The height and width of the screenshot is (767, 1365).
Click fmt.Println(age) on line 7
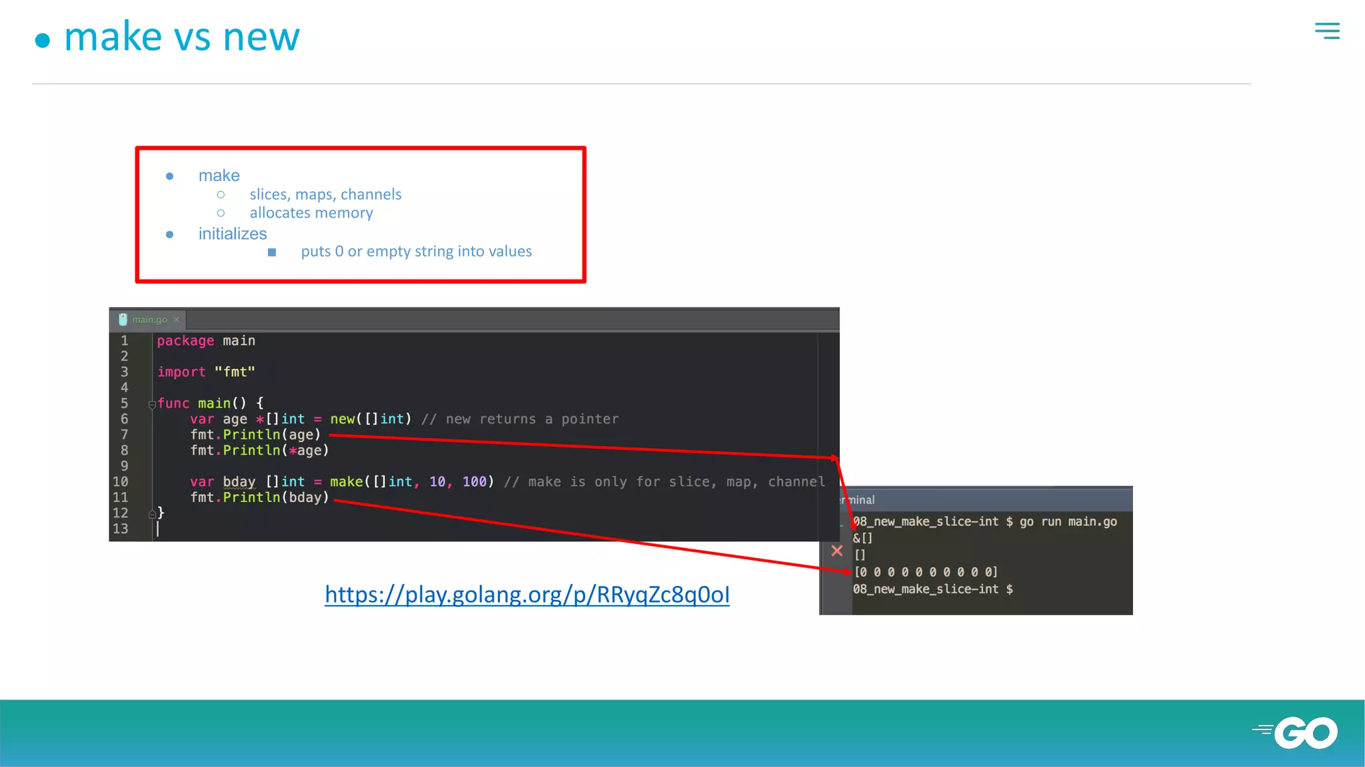coord(255,435)
